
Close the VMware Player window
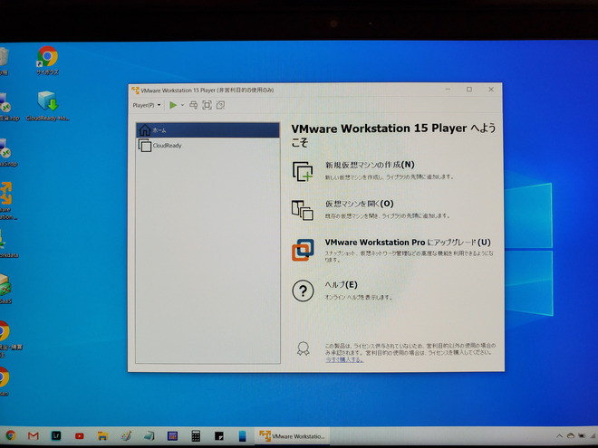click(x=491, y=89)
